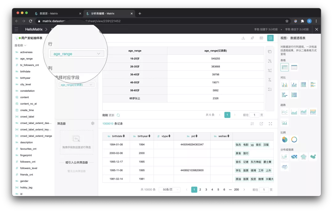Click the pivot table 前往 page input
The height and width of the screenshot is (212, 333).
click(254, 115)
